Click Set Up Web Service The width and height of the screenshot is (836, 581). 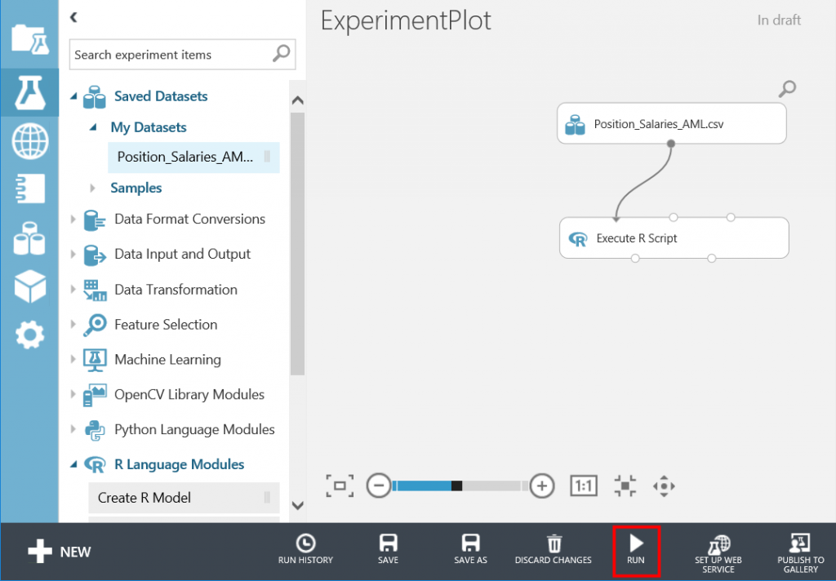[x=718, y=554]
